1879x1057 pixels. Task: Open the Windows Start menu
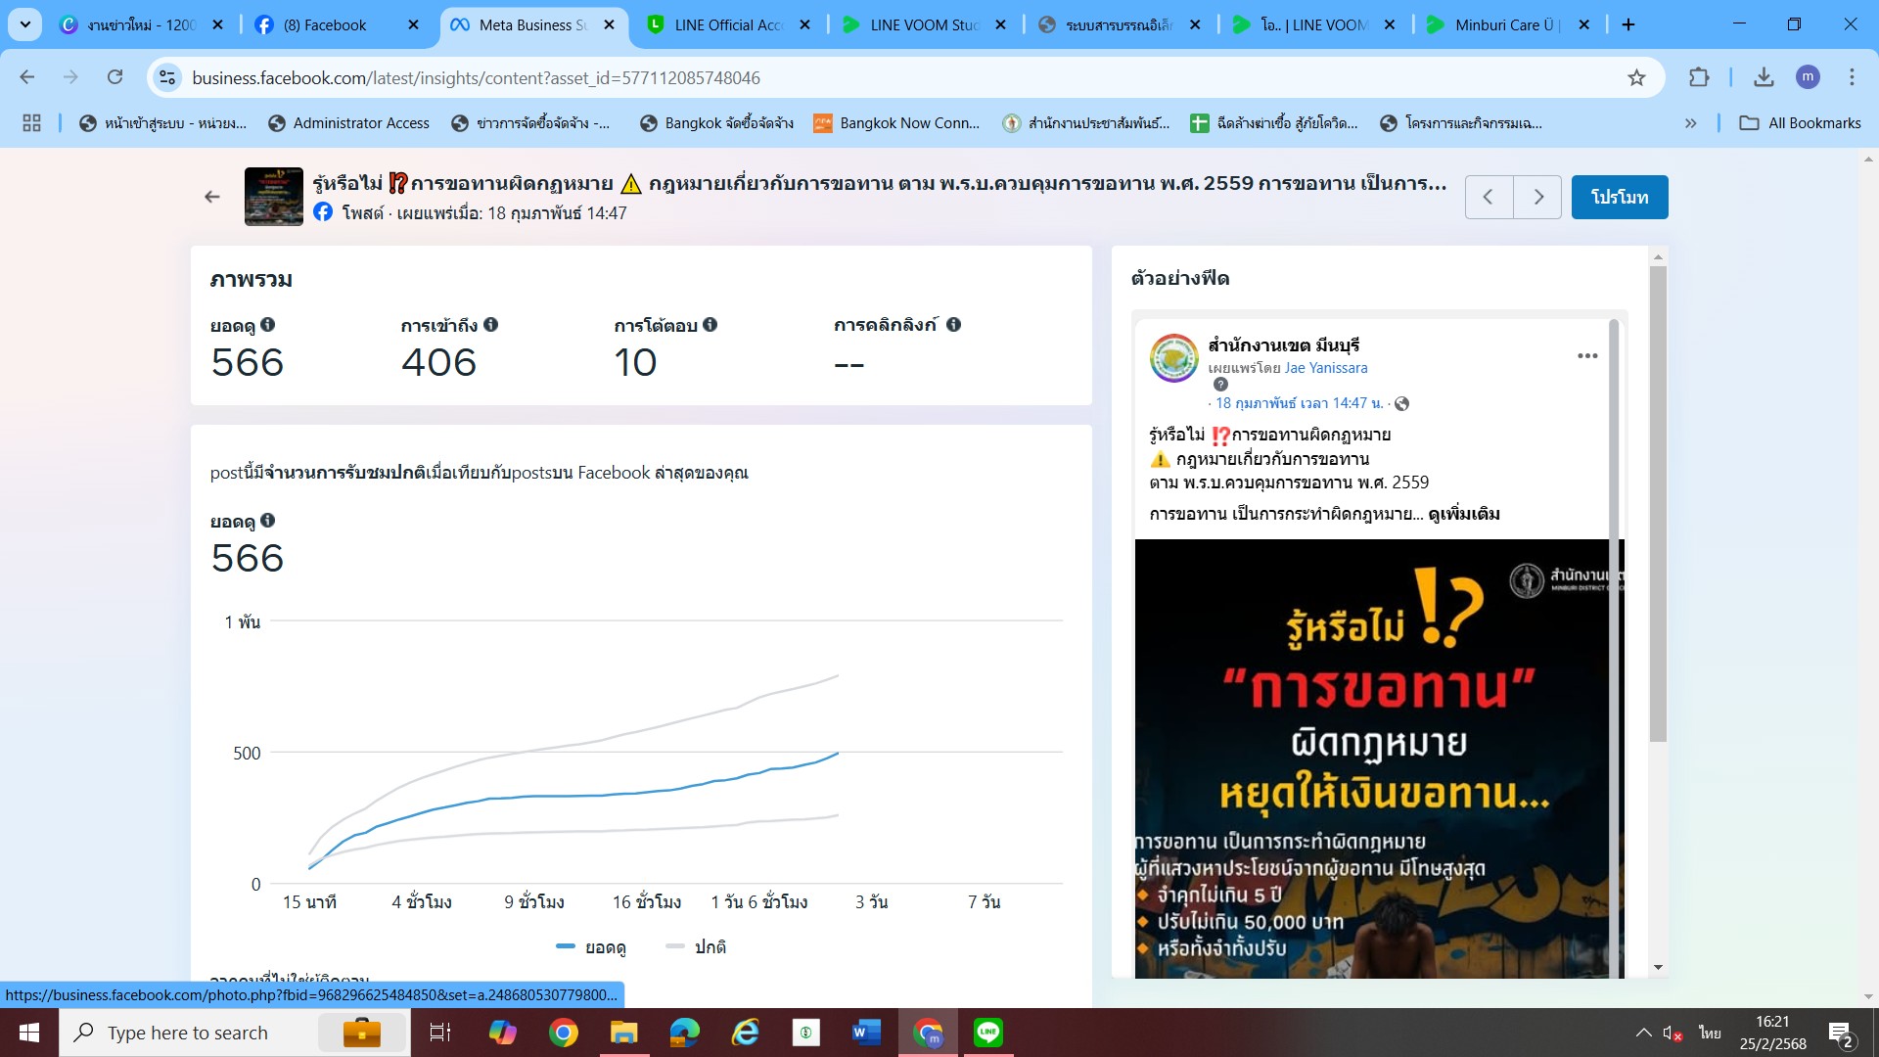[29, 1033]
